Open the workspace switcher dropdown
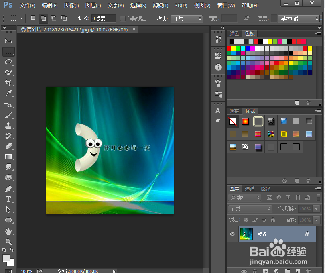 pos(298,19)
